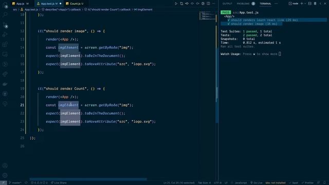Switch to App.test.js editor tab
Screen dimensions: 329x185
point(49,4)
